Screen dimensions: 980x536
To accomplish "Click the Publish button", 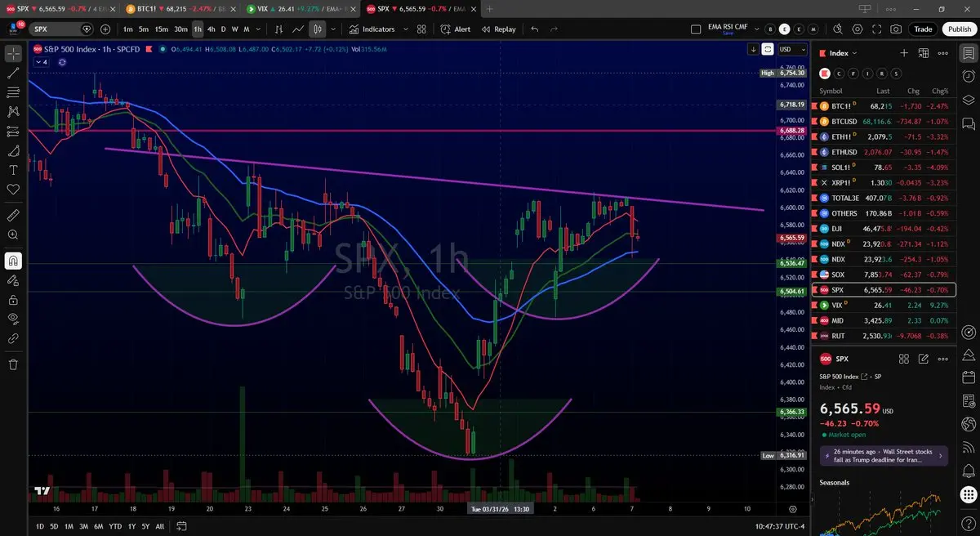I will 958,29.
